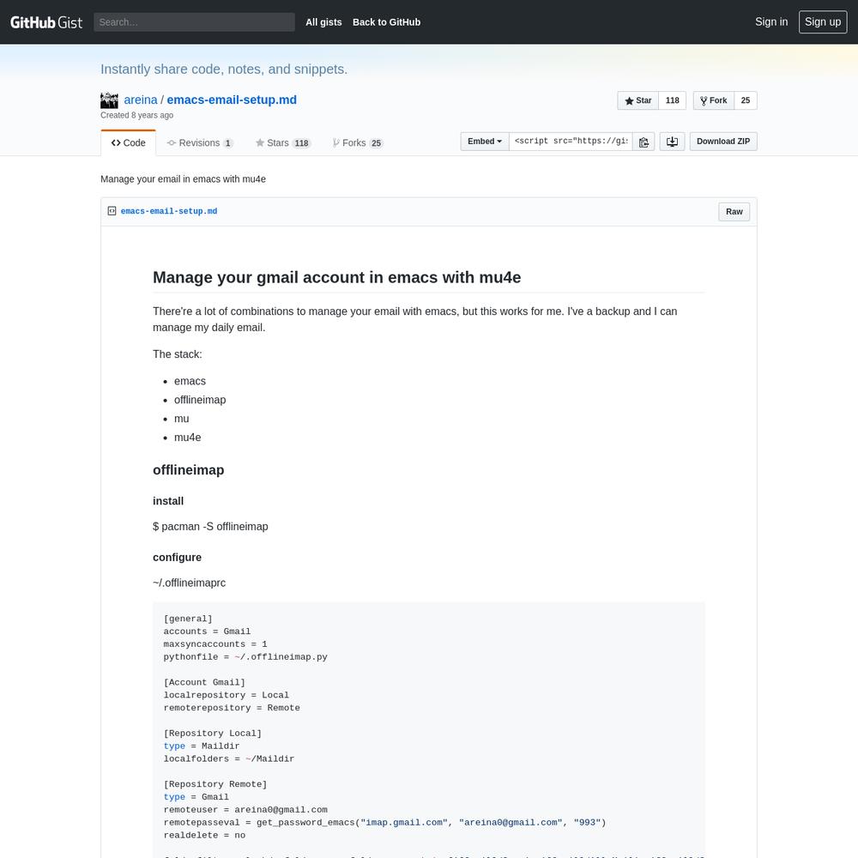
Task: Open the emacs-email-setup.md file header link
Action: coord(169,211)
